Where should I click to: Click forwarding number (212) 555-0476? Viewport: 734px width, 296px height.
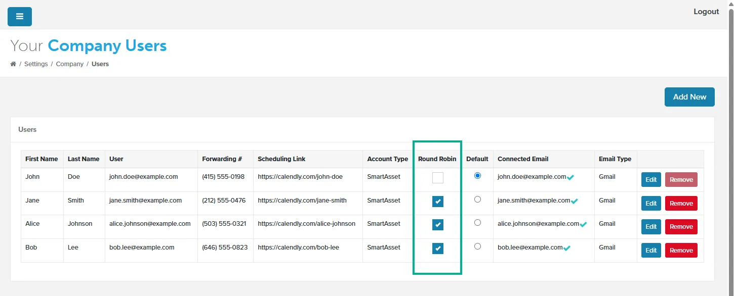(x=224, y=201)
